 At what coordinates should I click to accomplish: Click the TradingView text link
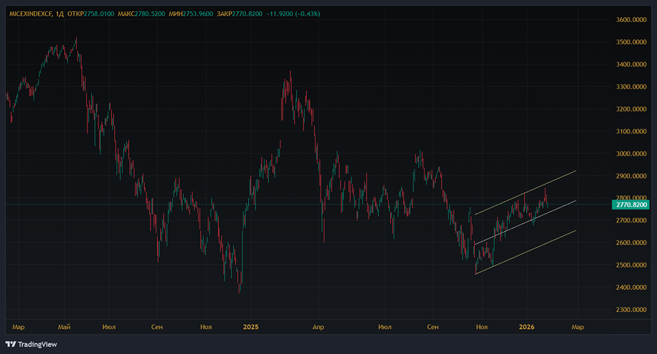tap(36, 344)
